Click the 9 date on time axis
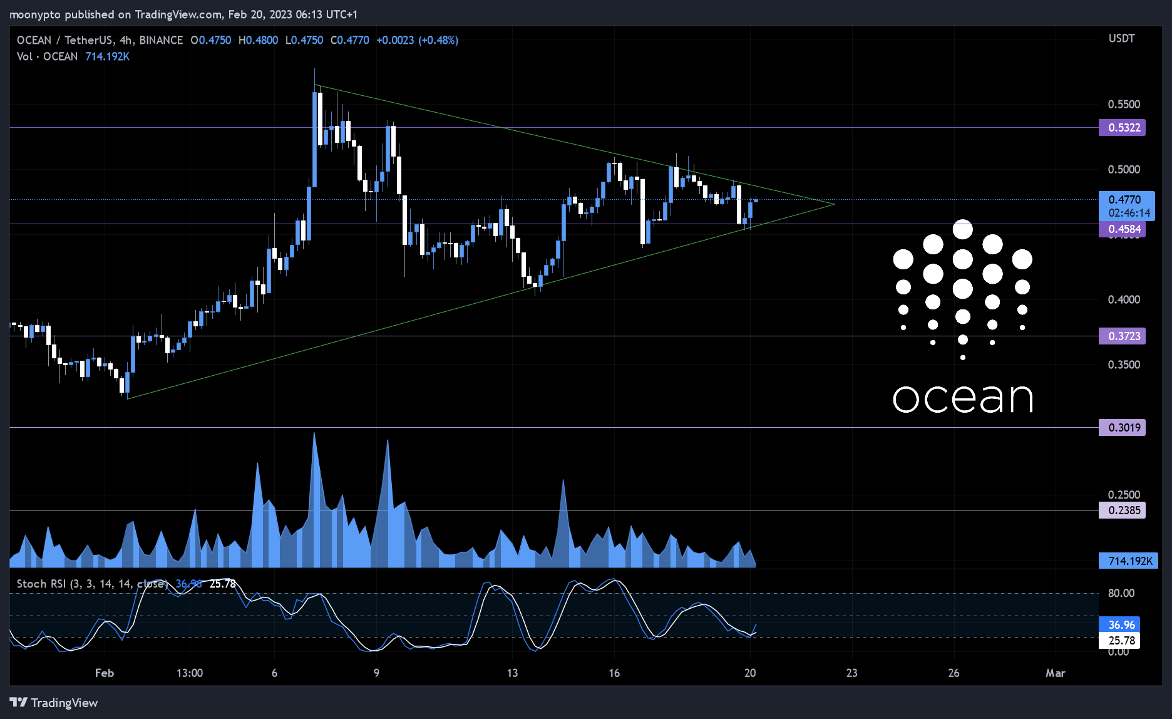The width and height of the screenshot is (1172, 719). (x=376, y=673)
